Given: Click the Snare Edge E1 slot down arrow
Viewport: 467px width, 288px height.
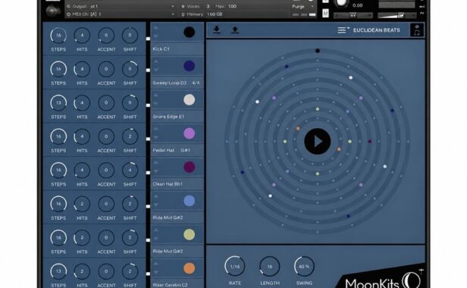Looking at the screenshot, I should [155, 104].
